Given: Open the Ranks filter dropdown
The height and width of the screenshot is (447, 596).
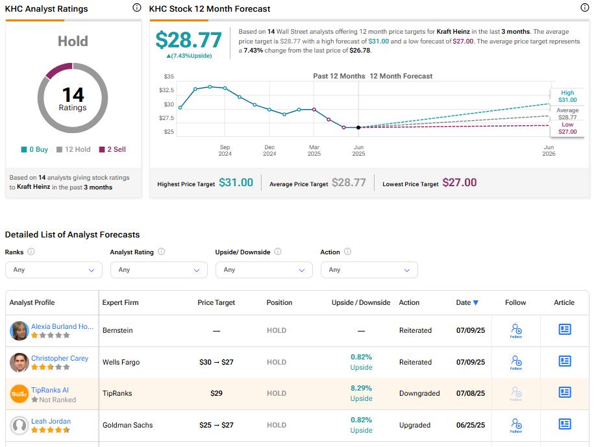Looking at the screenshot, I should pos(54,270).
